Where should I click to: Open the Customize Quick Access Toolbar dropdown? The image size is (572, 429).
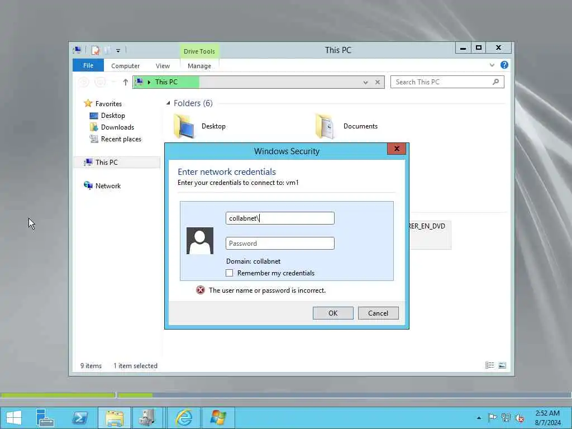118,51
